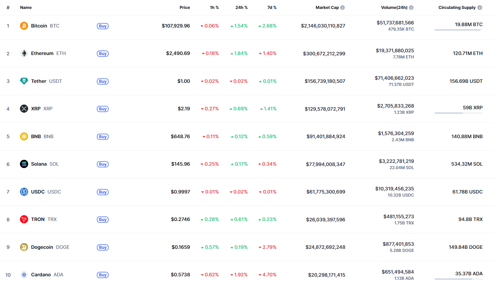495x288 pixels.
Task: Click XRP's circulating supply progress bar
Action: coord(459,113)
